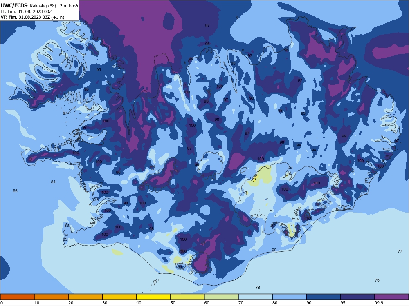Click the '50' legend scale label
Screen dimensions: 409x306
173,303
